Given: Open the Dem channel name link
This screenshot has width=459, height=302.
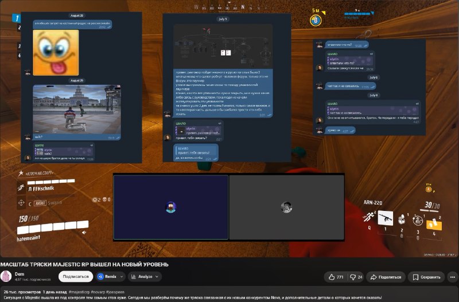Looking at the screenshot, I should click(x=20, y=274).
